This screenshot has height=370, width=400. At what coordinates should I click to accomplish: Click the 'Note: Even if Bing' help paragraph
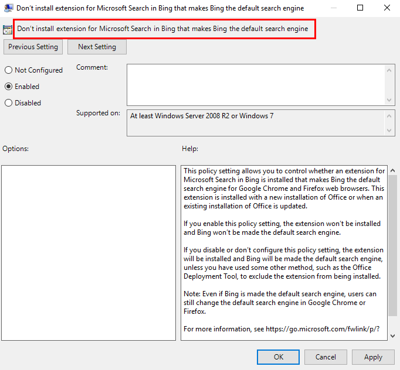click(280, 303)
